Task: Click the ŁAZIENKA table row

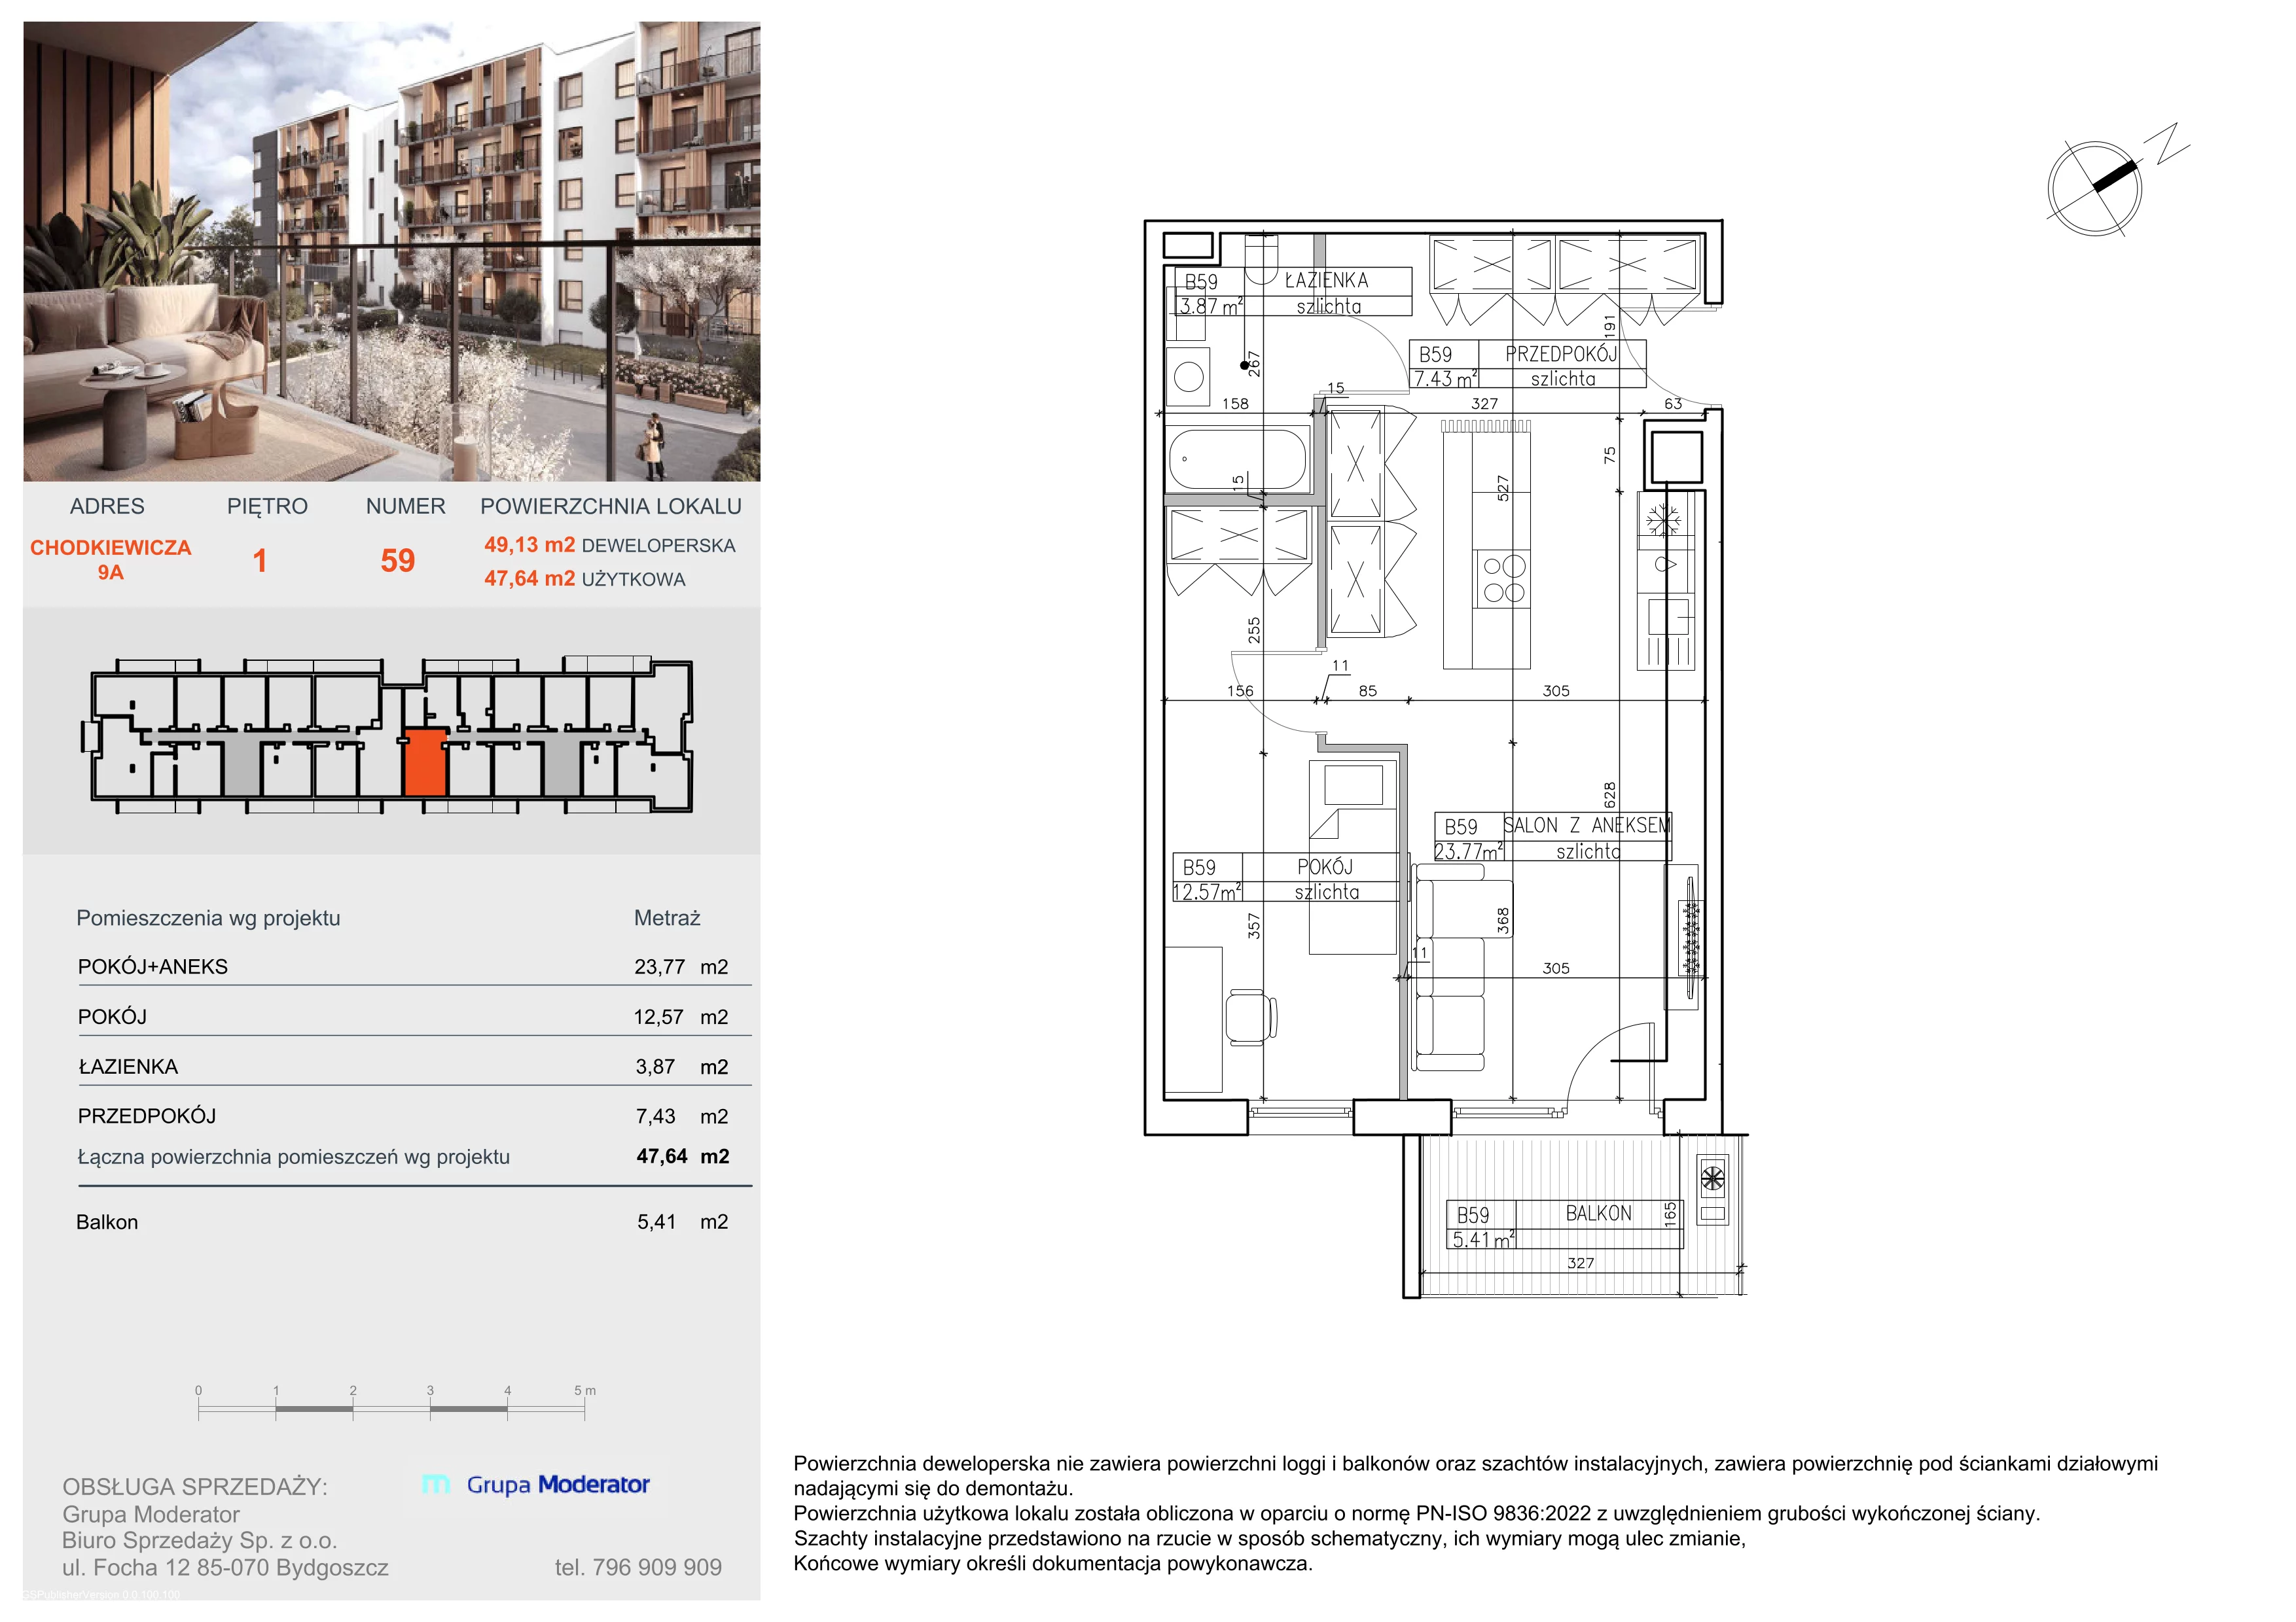Action: pyautogui.click(x=414, y=1067)
